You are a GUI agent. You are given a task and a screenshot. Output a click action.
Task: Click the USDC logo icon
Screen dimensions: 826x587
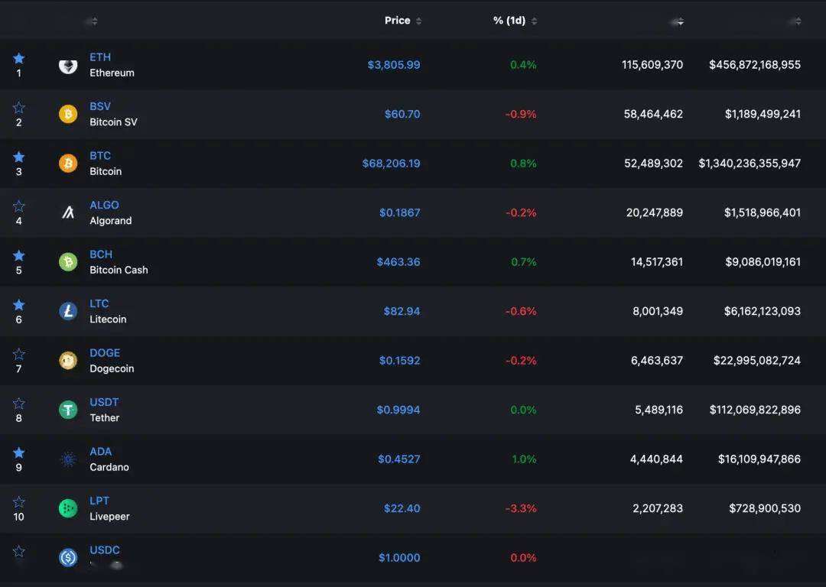pyautogui.click(x=68, y=557)
